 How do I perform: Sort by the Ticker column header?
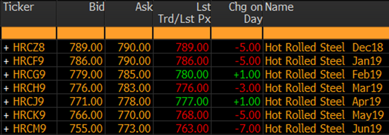point(19,7)
